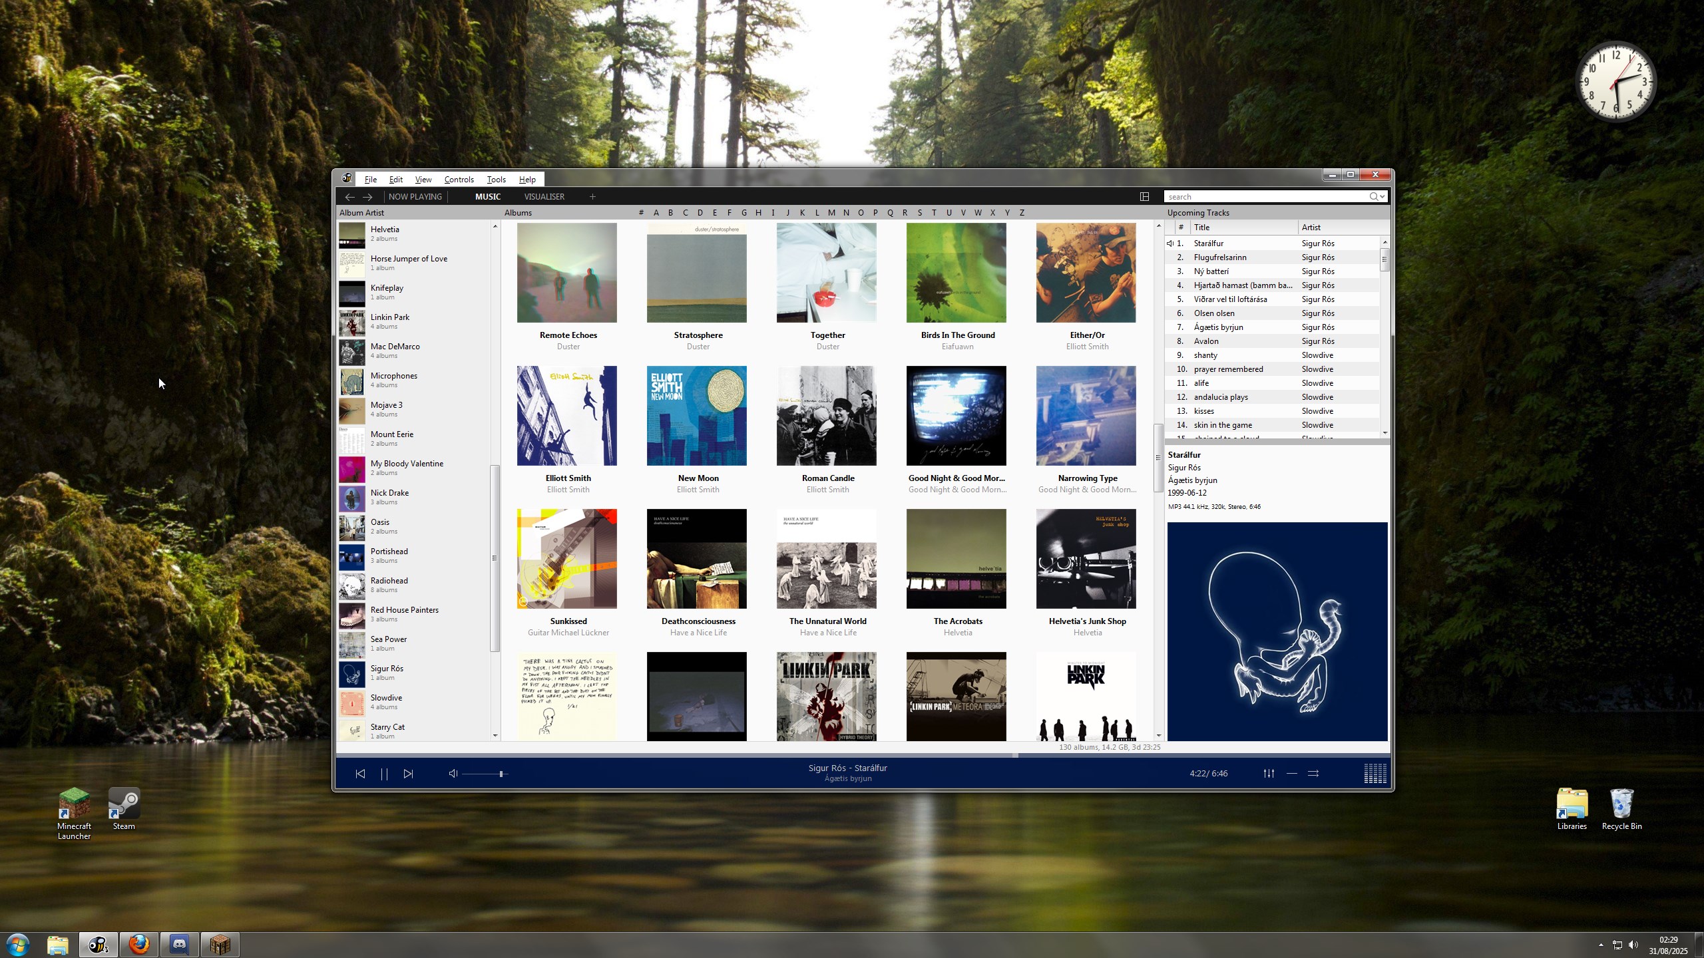This screenshot has width=1704, height=958.
Task: Click the network icon in system tray
Action: (x=1617, y=945)
